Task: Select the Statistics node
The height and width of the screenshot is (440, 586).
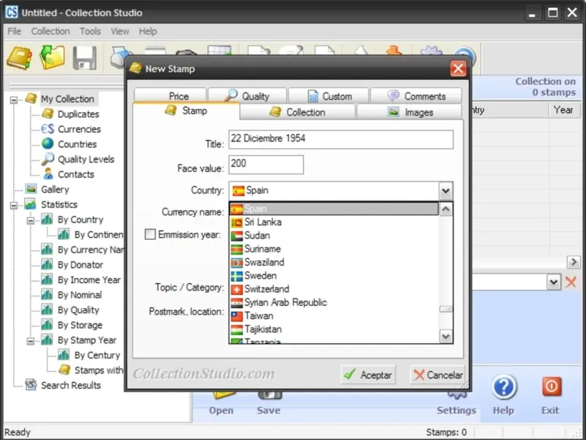Action: click(x=59, y=205)
